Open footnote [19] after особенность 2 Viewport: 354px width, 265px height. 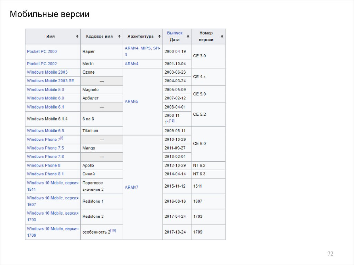tap(113, 230)
